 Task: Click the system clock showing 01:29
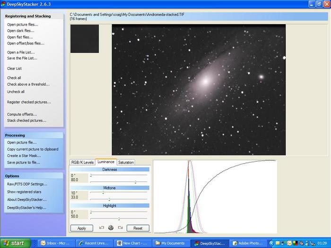(322, 243)
